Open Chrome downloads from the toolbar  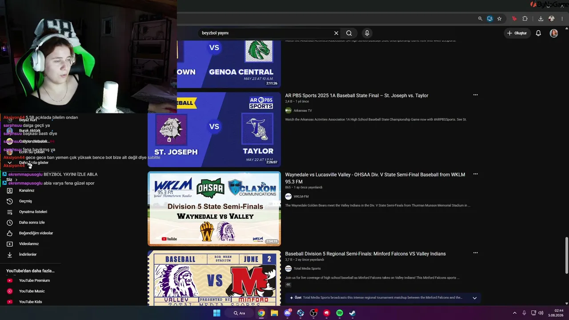pos(541,19)
